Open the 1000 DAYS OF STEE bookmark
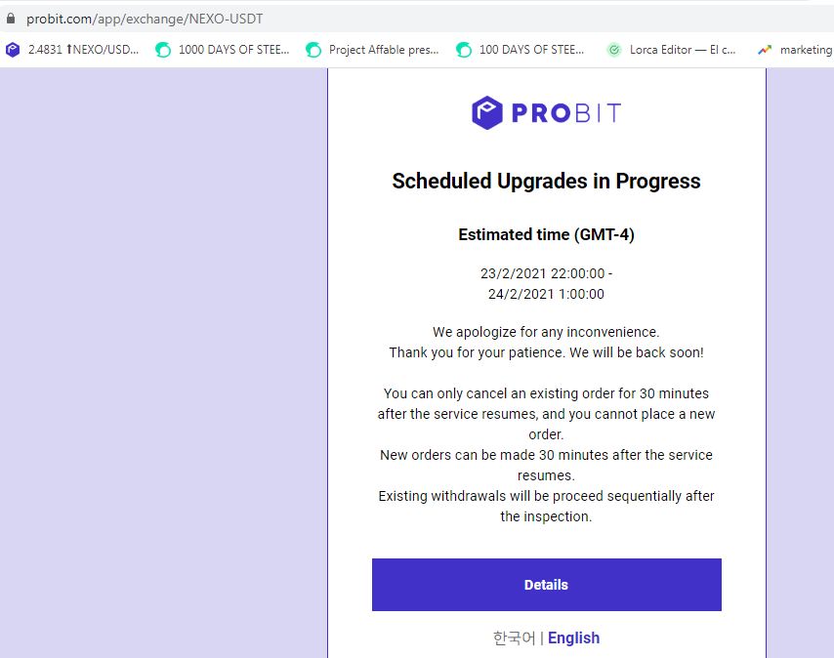 tap(223, 50)
